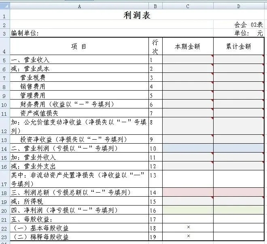Click the 加:营业外收入 cell
The width and height of the screenshot is (267, 244).
point(79,157)
